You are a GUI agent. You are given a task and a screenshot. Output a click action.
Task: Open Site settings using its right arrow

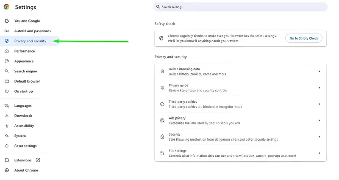319,153
